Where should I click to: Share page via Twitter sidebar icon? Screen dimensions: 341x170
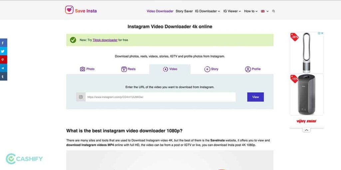(x=3, y=51)
